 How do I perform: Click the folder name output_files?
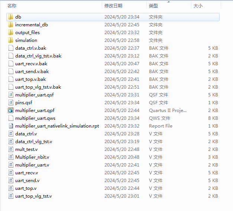(27, 33)
